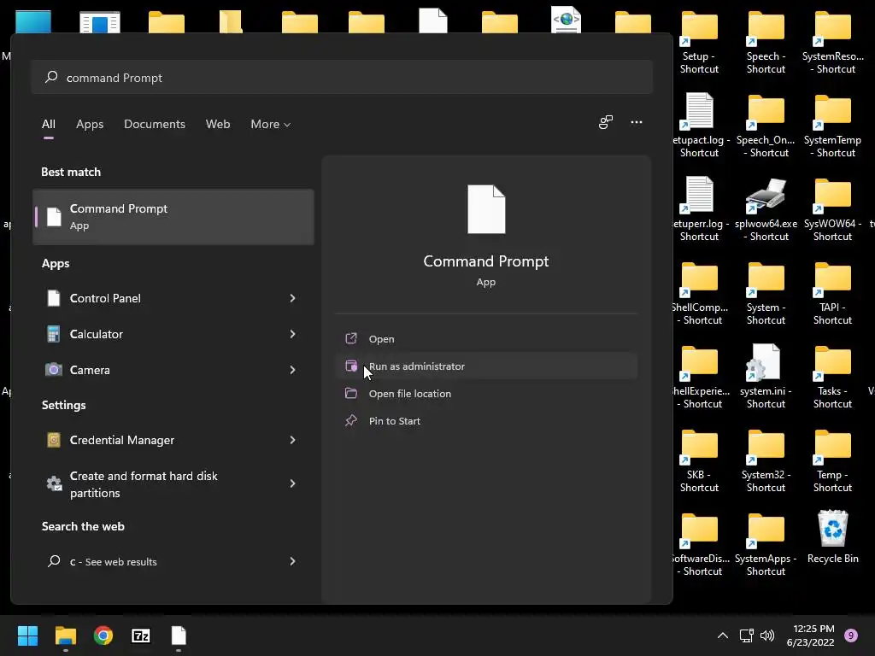Click the volume speaker icon in tray
This screenshot has width=875, height=656.
pos(767,635)
